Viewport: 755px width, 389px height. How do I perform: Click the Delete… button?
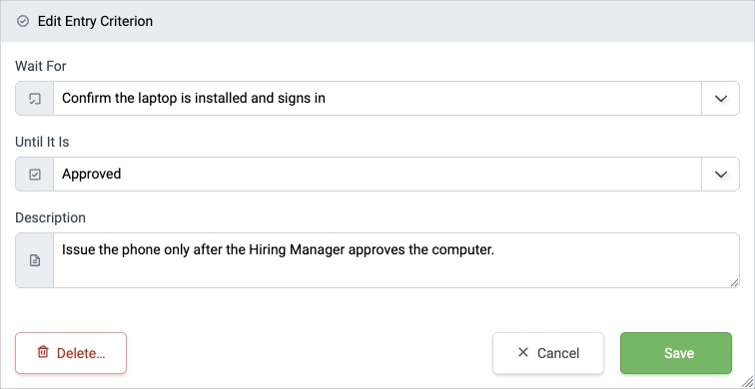[x=71, y=353]
